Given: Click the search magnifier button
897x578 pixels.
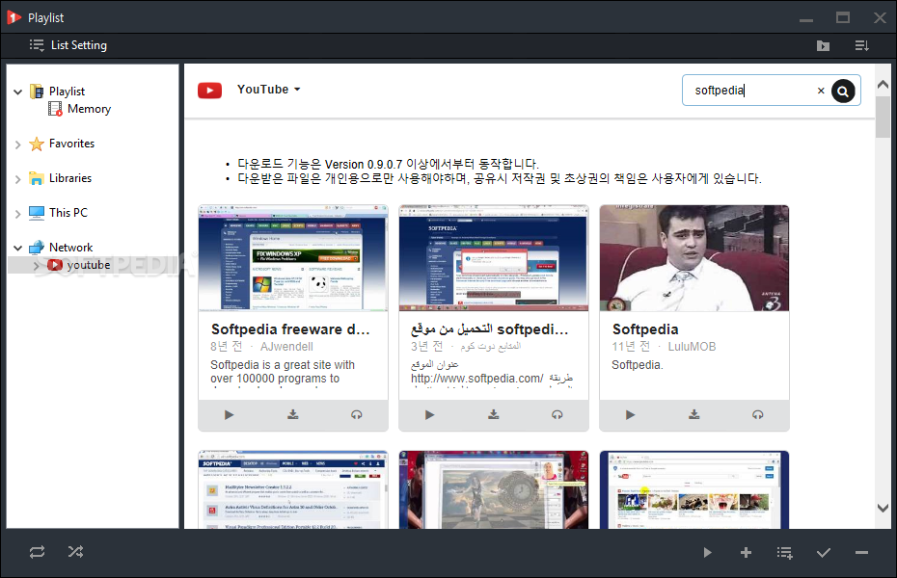Looking at the screenshot, I should tap(843, 91).
